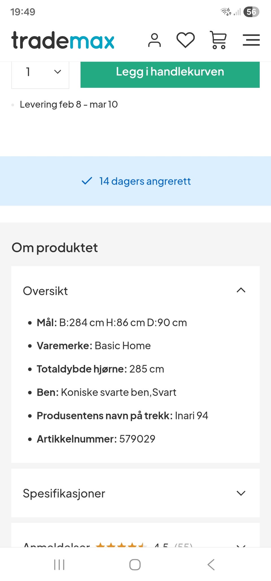Tap the Artikkelnummer 579029 line
Image resolution: width=271 pixels, height=581 pixels.
[x=96, y=439]
